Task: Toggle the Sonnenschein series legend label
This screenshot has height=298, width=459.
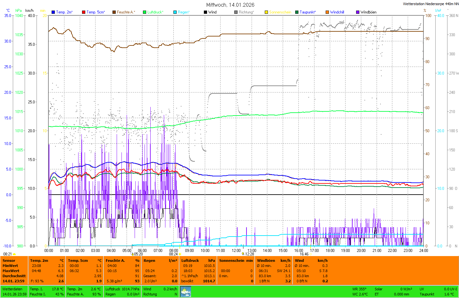Action: 280,12
